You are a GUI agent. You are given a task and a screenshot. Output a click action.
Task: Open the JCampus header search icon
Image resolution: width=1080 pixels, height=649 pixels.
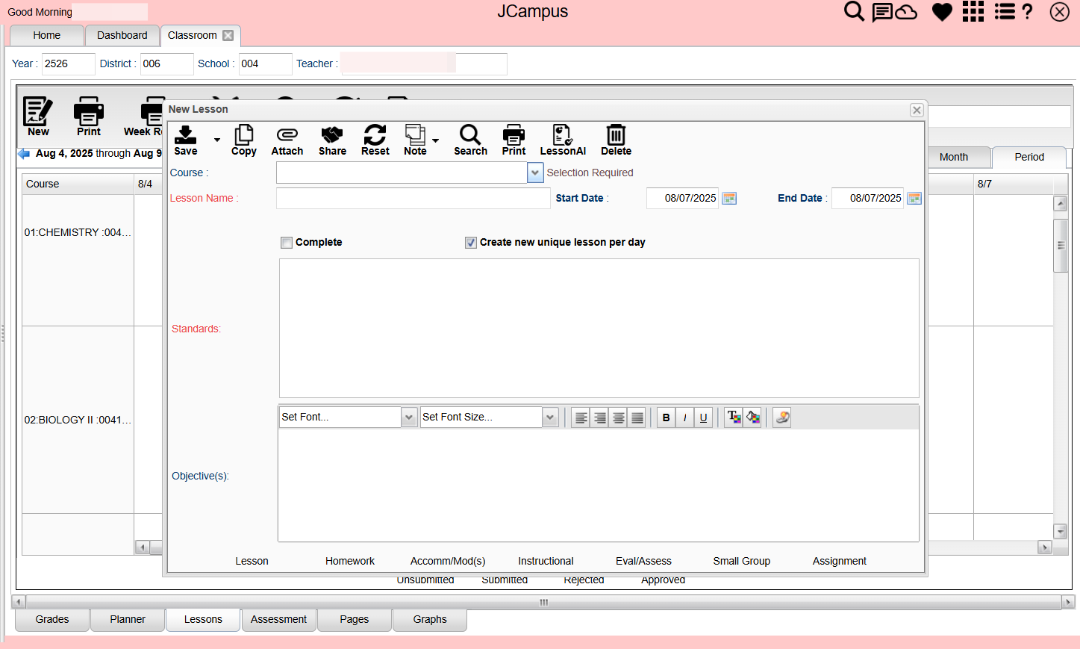click(854, 11)
